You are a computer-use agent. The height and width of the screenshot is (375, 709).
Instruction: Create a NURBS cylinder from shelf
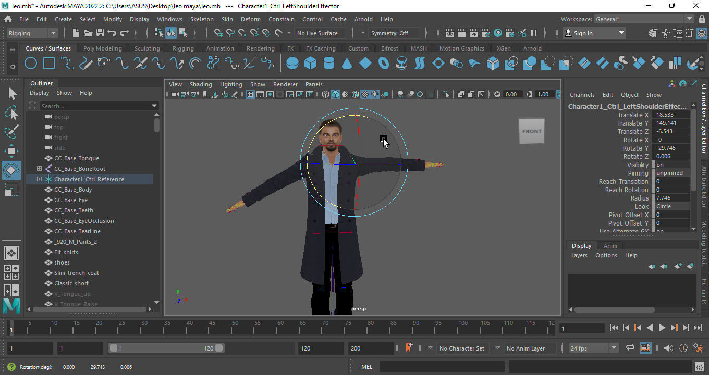[x=329, y=64]
